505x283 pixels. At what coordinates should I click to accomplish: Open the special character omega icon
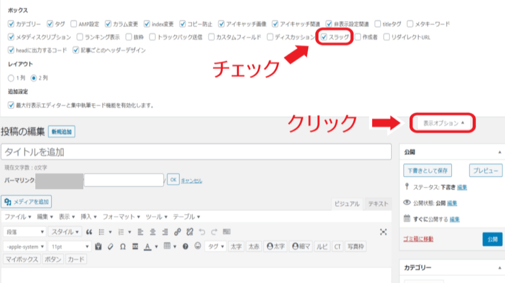tap(123, 247)
